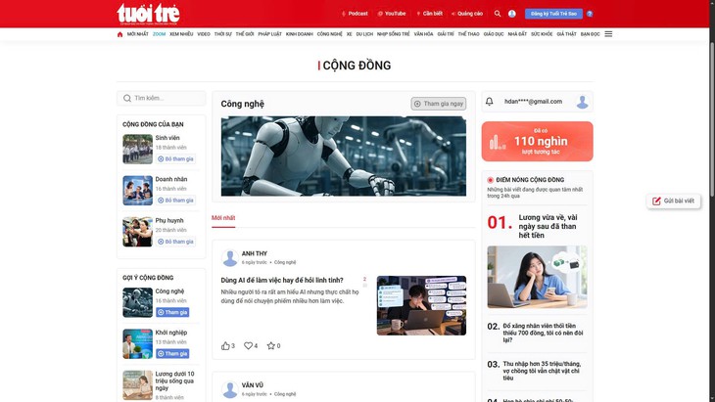715x402 pixels.
Task: Open BẠN ĐỌC menu item
Action: click(x=590, y=34)
